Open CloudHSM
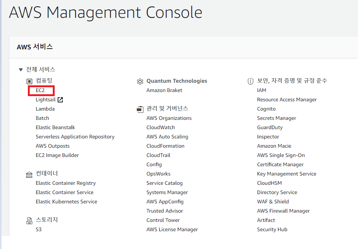This screenshot has height=249, width=358. coord(270,183)
